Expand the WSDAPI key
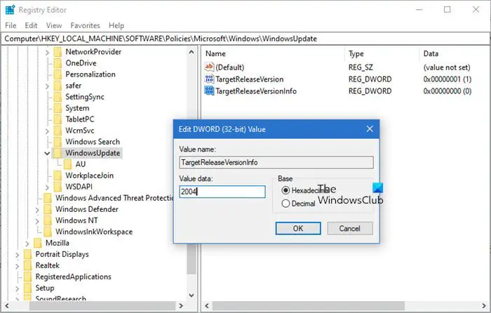Image resolution: width=491 pixels, height=313 pixels. pyautogui.click(x=47, y=187)
